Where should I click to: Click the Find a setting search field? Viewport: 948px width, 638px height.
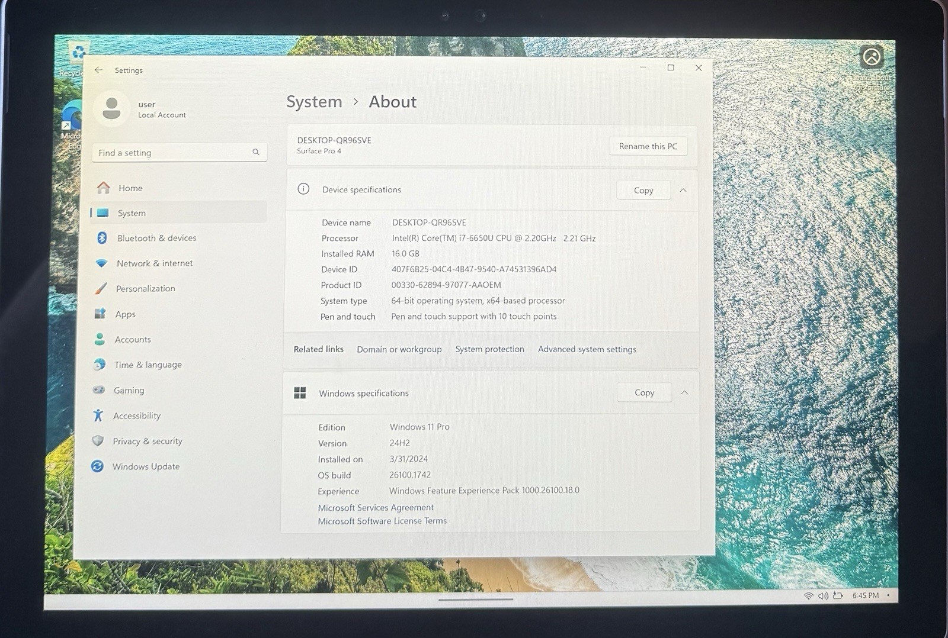coord(180,152)
